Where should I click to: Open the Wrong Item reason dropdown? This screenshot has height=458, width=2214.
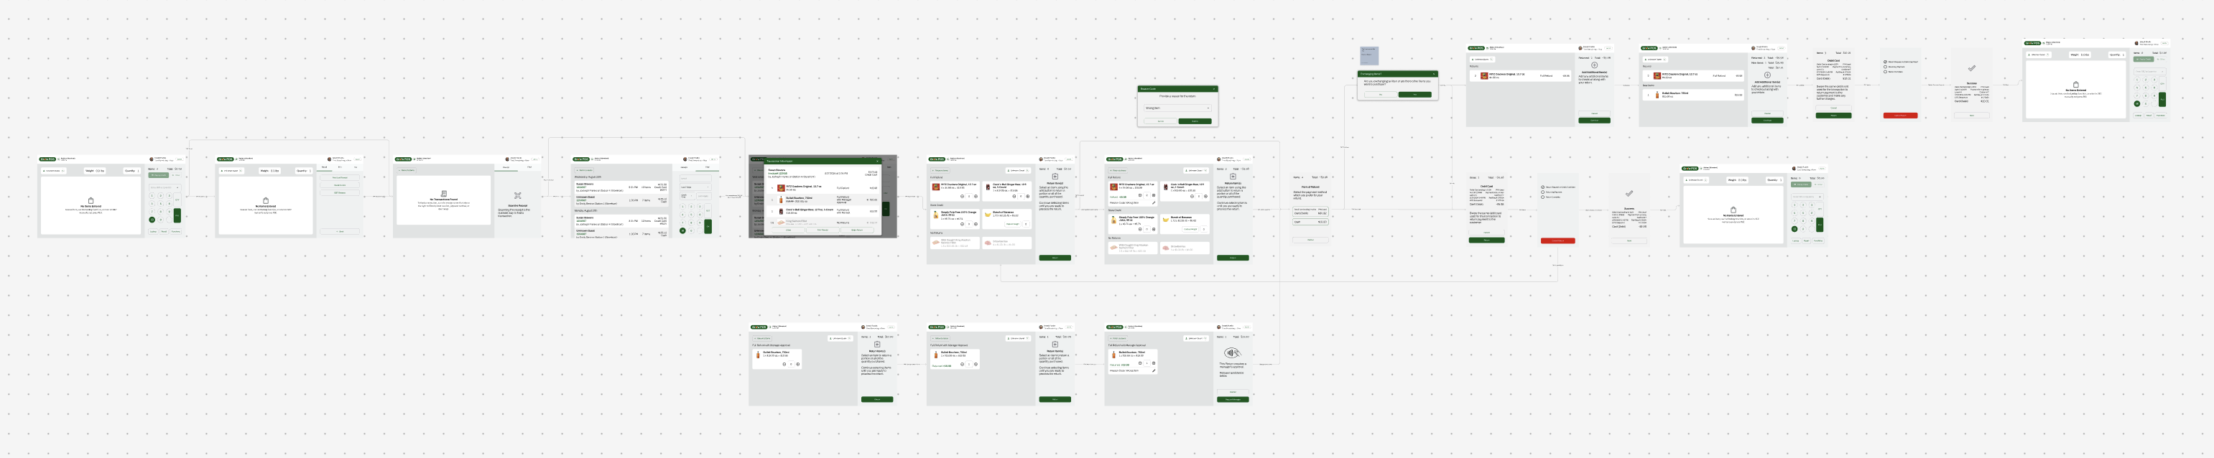click(x=1177, y=108)
